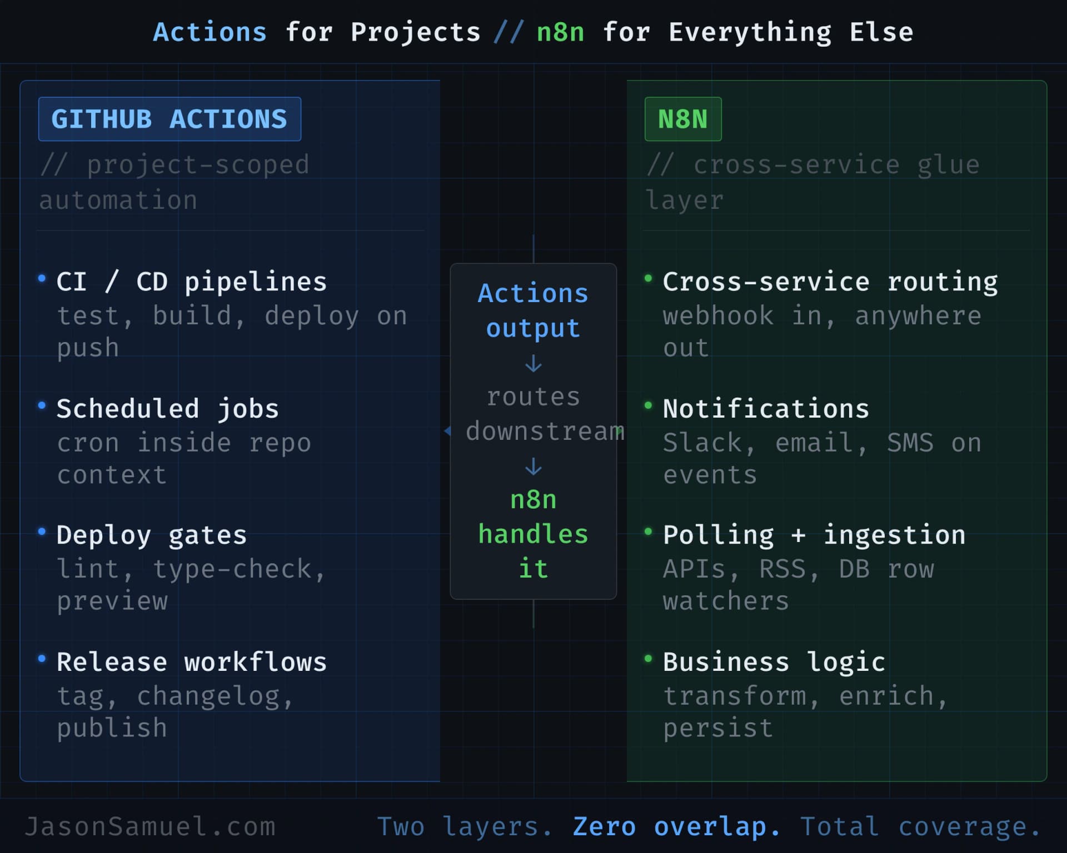Select the 'Business logic' heading
1067x853 pixels.
774,663
